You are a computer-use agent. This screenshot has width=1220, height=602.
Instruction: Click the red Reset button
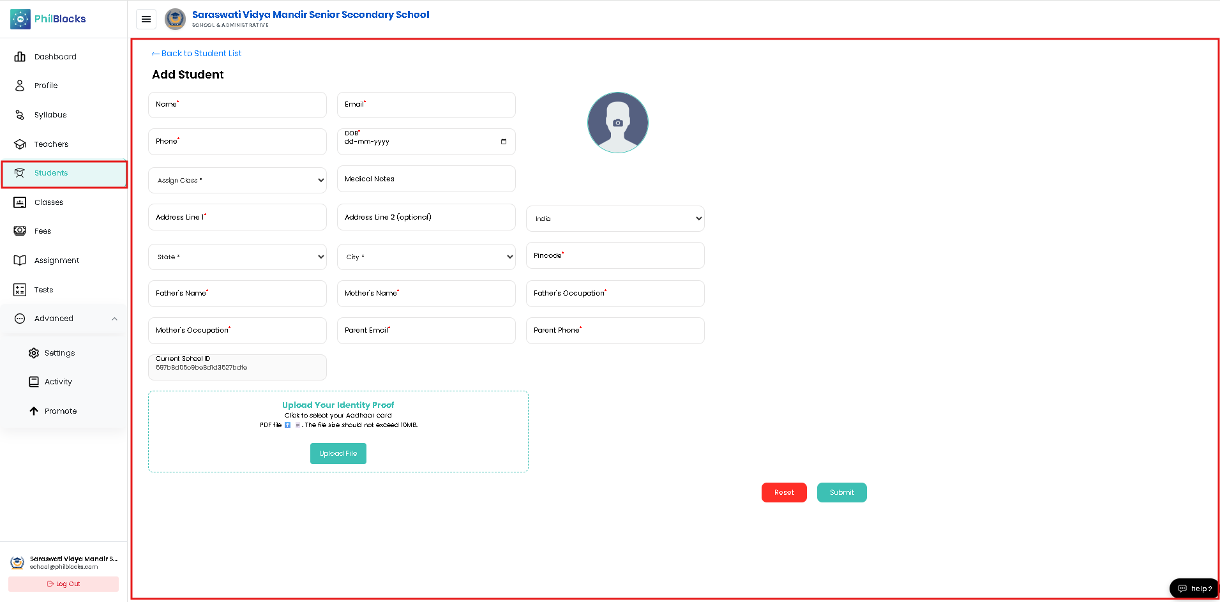[784, 492]
